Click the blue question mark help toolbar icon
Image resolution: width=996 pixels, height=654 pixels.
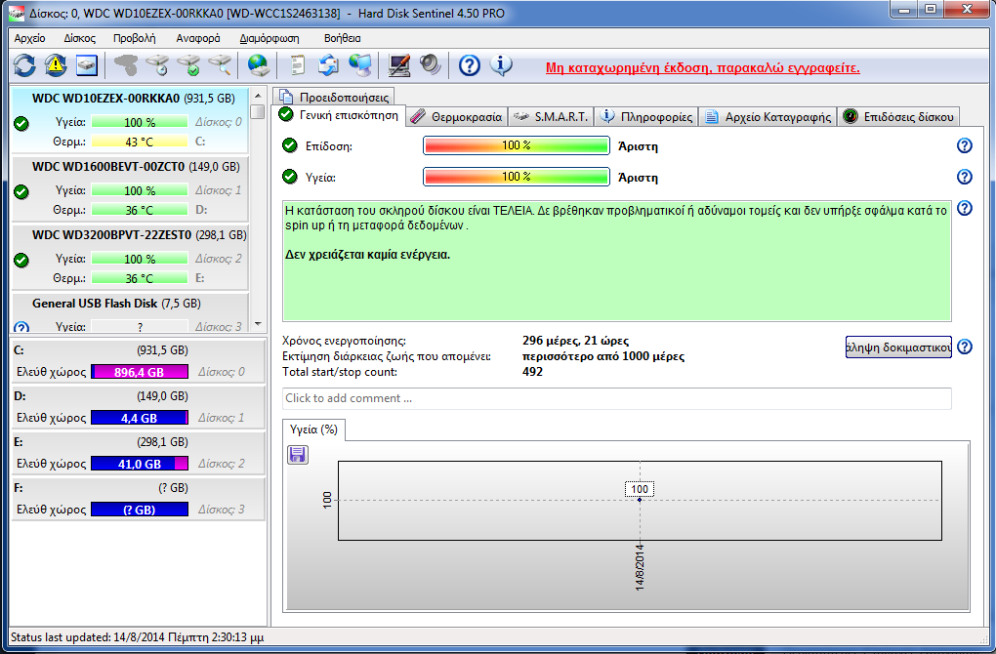click(470, 64)
